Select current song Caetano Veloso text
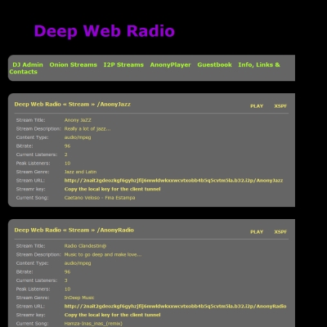This screenshot has width=327, height=327. (100, 198)
